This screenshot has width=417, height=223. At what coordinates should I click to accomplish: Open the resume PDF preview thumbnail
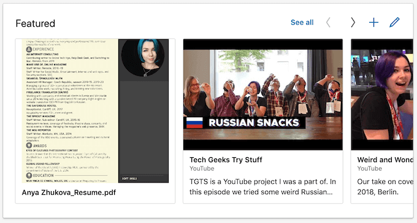(95, 111)
